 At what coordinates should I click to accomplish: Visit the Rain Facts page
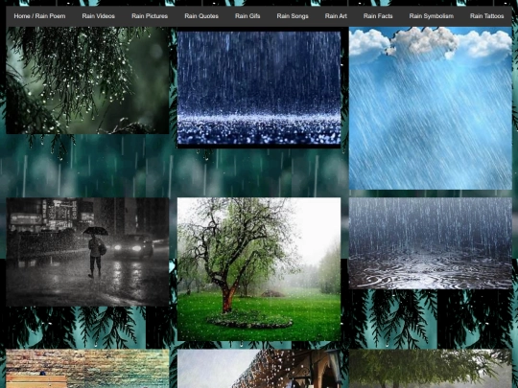coord(378,16)
